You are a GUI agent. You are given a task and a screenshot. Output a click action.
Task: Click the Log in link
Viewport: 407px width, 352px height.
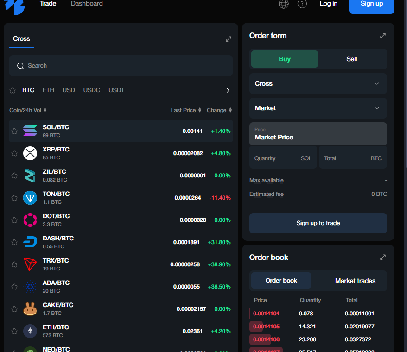329,4
